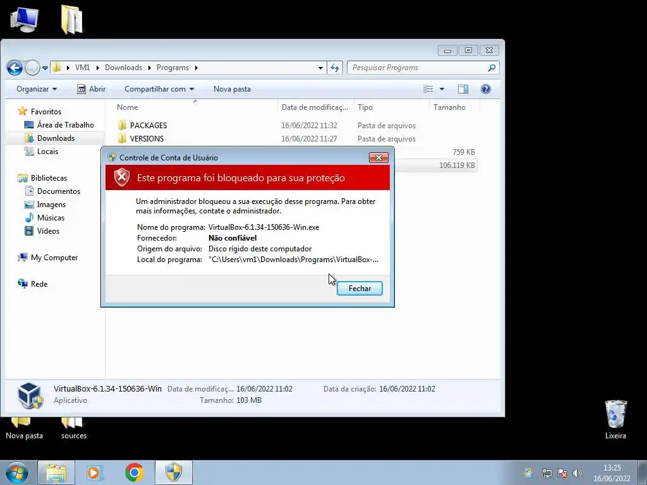Screen dimensions: 647x485
Task: Open the Start menu
Action: [16, 472]
